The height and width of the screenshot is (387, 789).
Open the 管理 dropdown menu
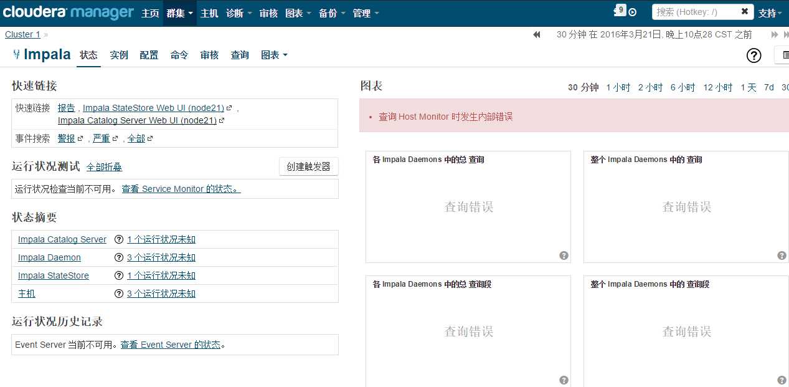point(366,13)
